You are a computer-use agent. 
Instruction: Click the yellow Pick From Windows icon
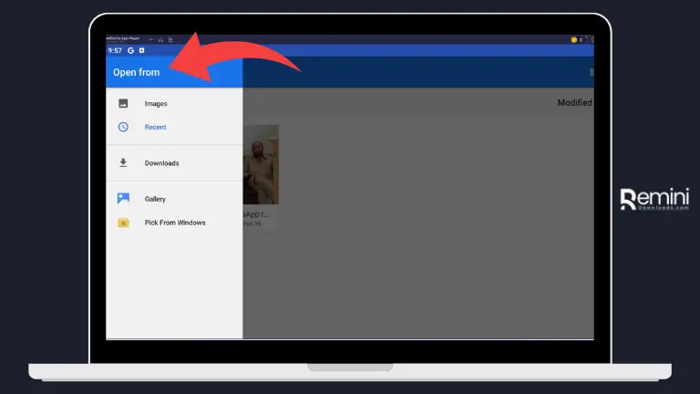pyautogui.click(x=123, y=223)
